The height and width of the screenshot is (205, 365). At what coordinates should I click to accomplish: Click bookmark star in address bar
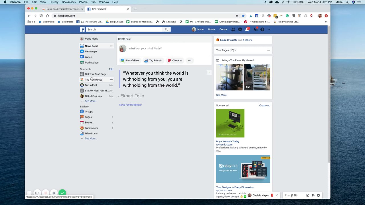click(243, 16)
